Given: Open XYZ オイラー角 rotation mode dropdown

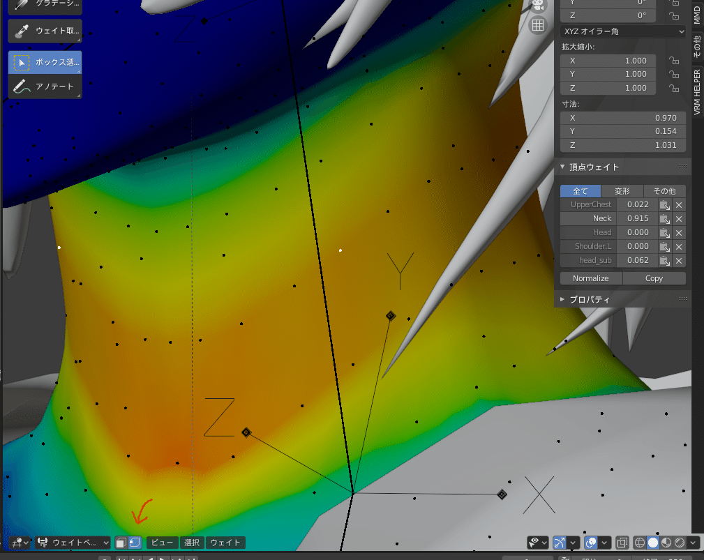Looking at the screenshot, I should tap(623, 31).
